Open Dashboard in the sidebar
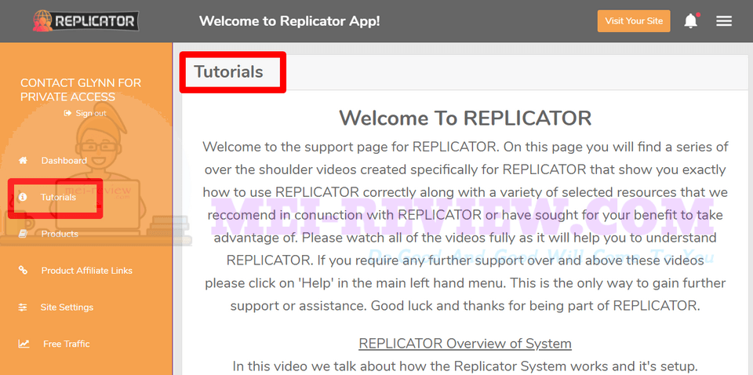The width and height of the screenshot is (753, 375). [64, 160]
